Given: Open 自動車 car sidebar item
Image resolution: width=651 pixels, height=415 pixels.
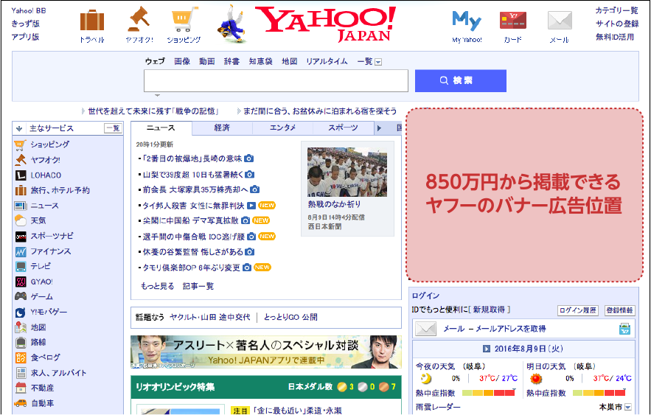Looking at the screenshot, I should pyautogui.click(x=42, y=403).
